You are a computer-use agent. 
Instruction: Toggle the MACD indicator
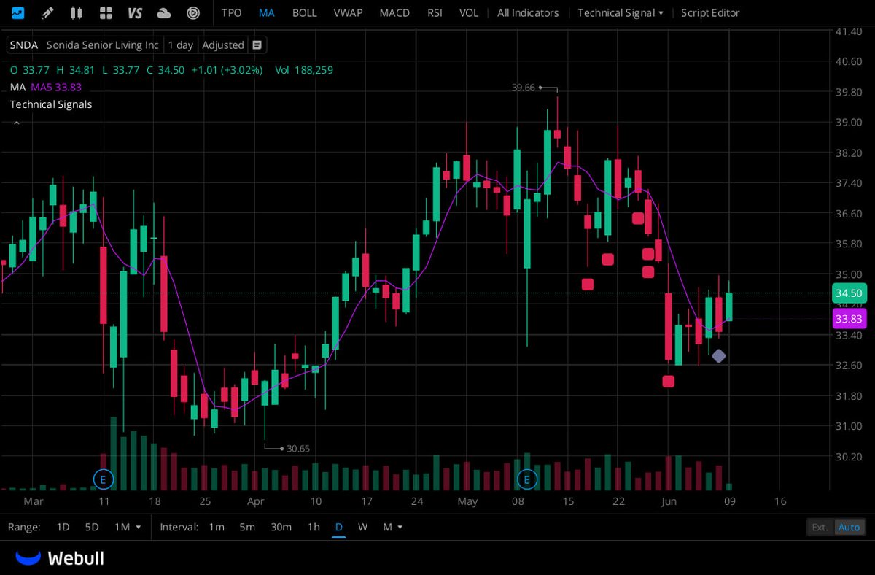[x=394, y=12]
